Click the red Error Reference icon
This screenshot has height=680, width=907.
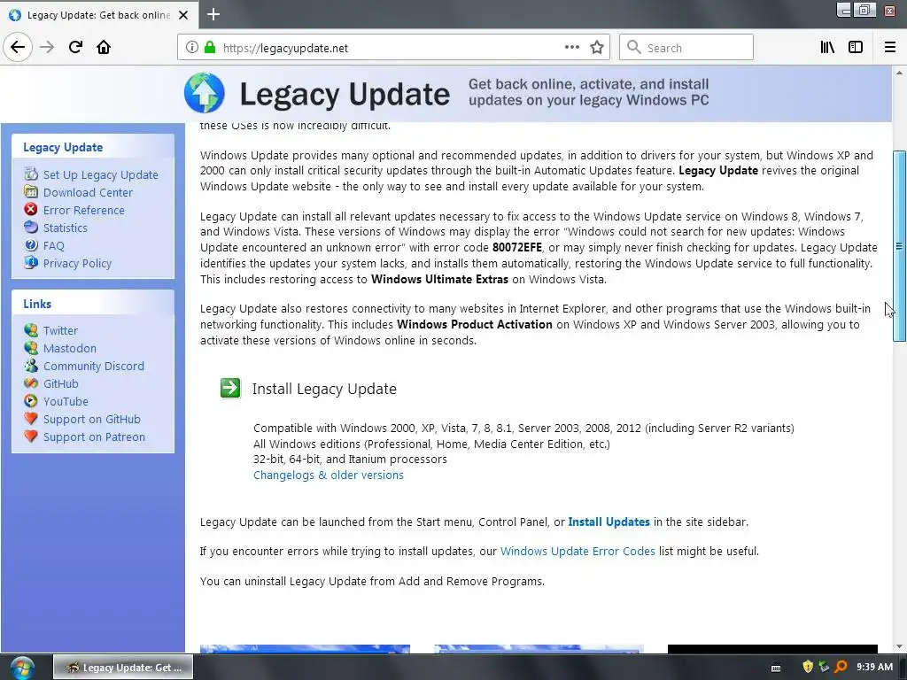click(31, 209)
